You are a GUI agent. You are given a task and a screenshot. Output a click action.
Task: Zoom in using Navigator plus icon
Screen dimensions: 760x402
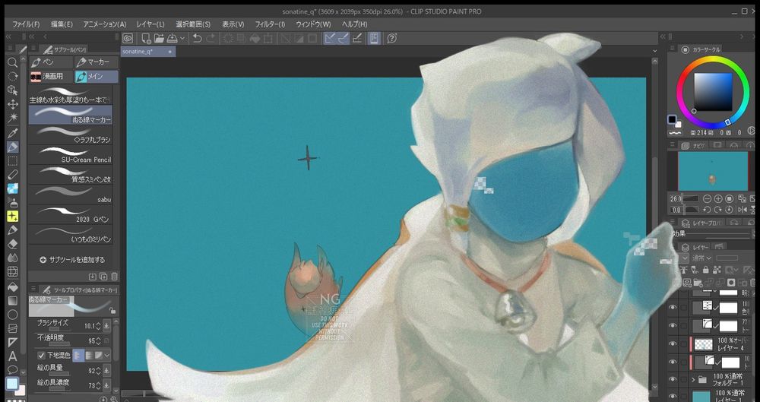718,199
